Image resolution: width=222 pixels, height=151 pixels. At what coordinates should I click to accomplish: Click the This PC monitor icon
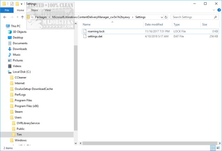coord(8,26)
